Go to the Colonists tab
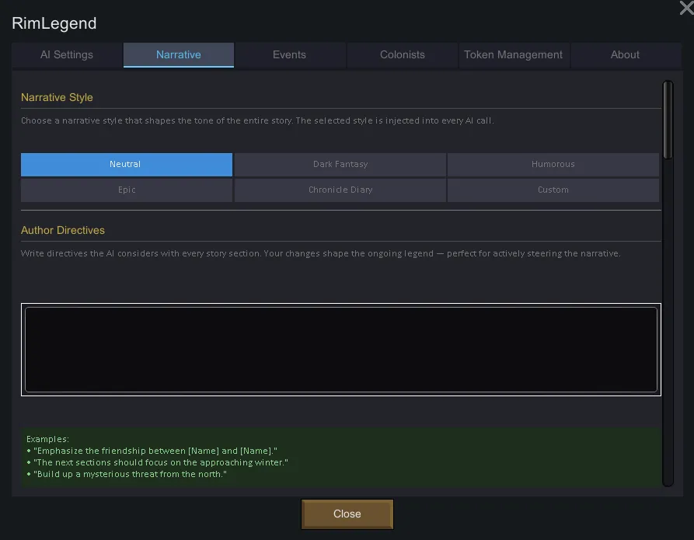The height and width of the screenshot is (540, 694). 402,55
